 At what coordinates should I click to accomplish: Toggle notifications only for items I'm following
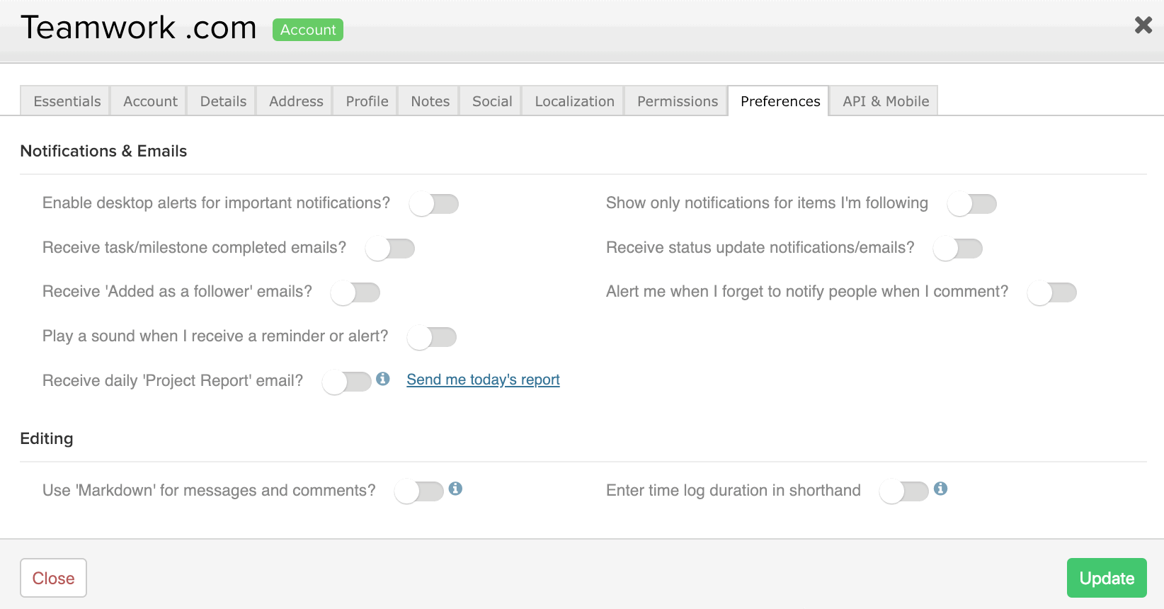[x=972, y=204]
